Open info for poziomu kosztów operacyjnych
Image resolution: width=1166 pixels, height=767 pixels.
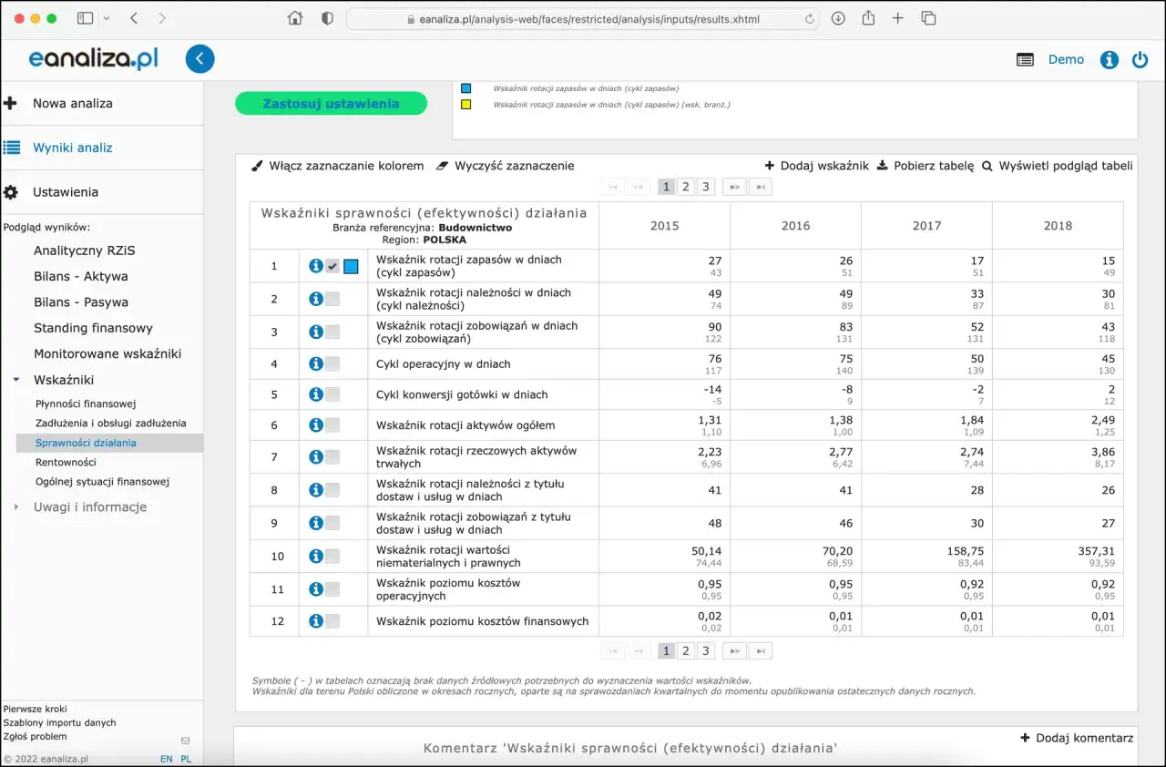coord(316,589)
